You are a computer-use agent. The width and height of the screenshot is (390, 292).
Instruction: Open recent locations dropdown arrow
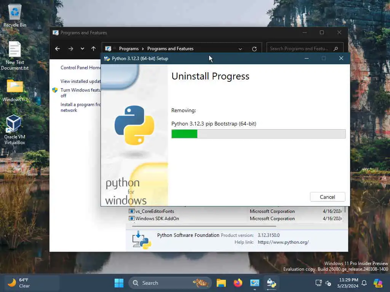tap(82, 49)
